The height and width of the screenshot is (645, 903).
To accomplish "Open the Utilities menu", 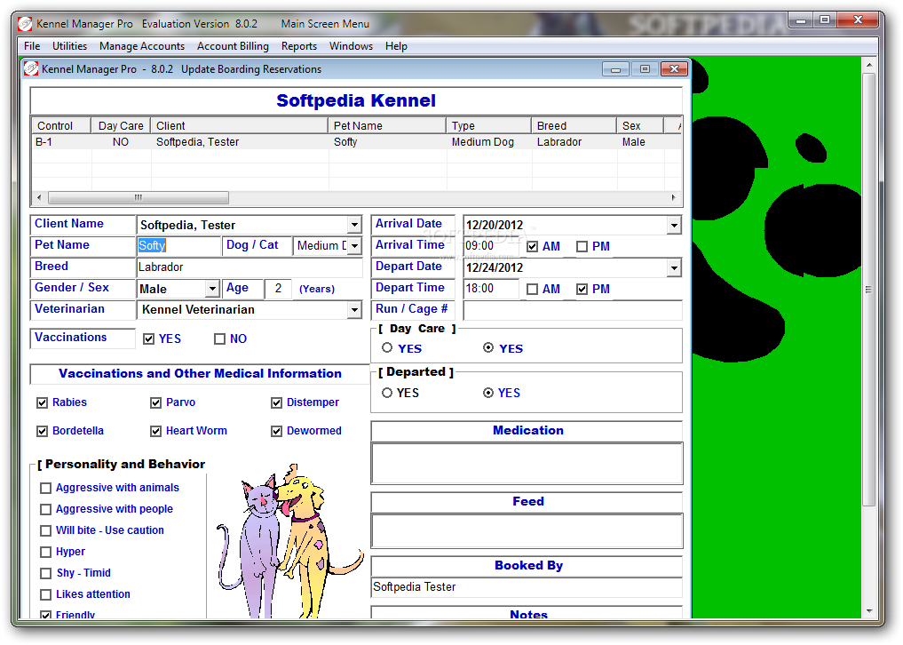I will 69,46.
